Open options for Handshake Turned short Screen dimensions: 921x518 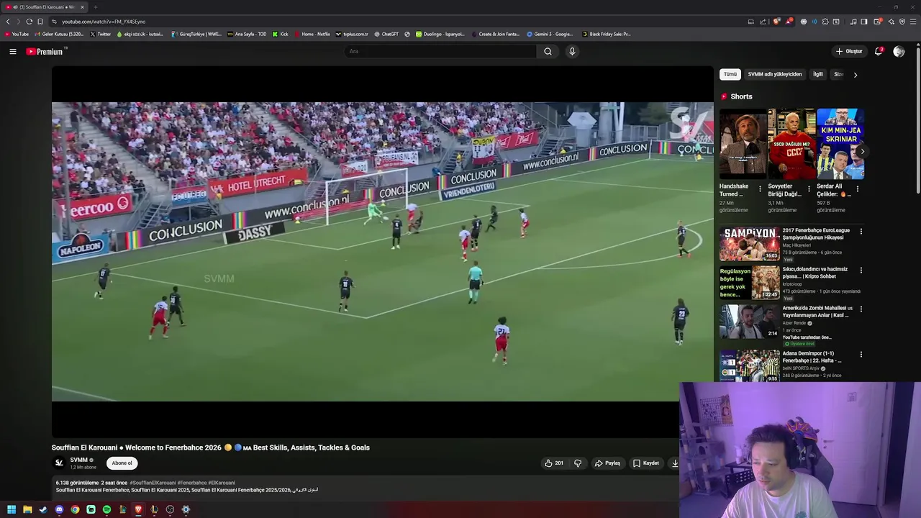coord(760,188)
